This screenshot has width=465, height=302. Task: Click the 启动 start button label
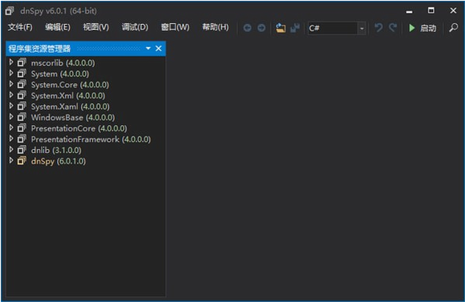[428, 28]
